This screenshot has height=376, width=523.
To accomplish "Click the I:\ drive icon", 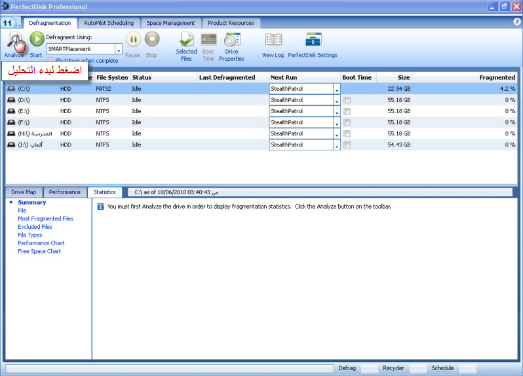I will (11, 145).
